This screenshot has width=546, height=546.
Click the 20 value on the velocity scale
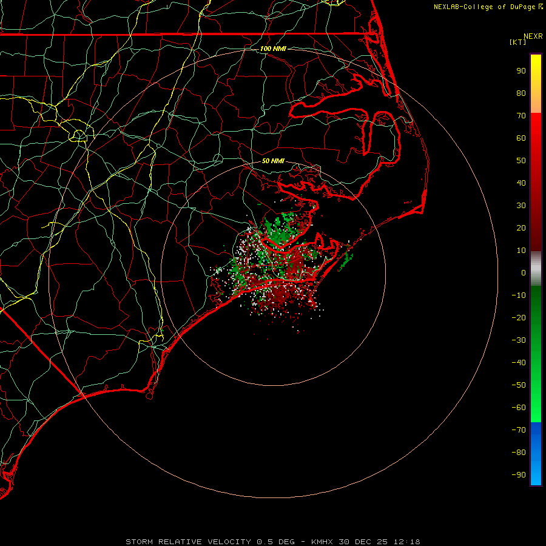521,227
